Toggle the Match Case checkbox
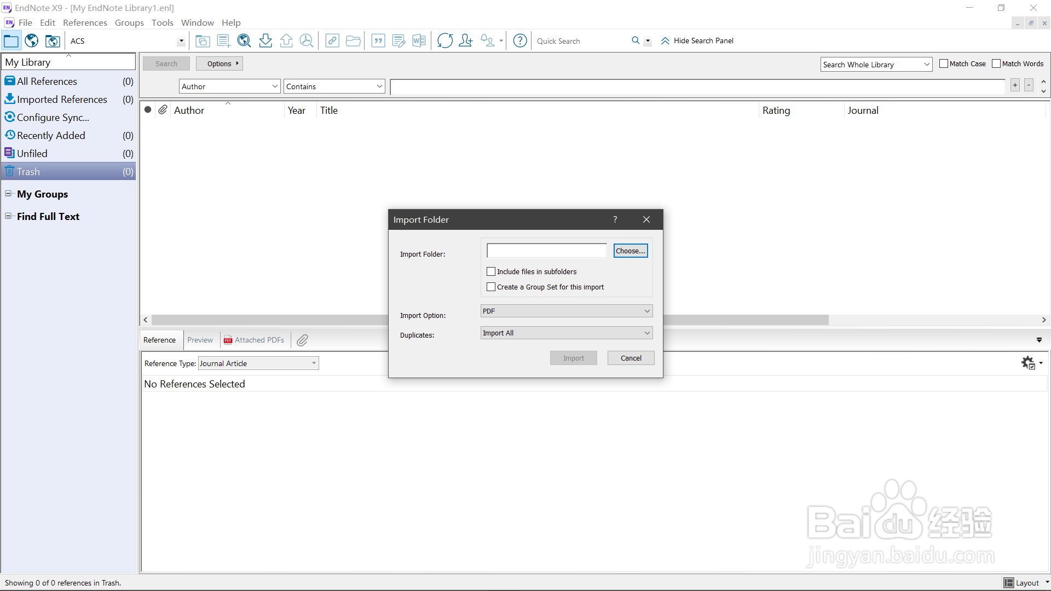The height and width of the screenshot is (591, 1051). click(944, 63)
